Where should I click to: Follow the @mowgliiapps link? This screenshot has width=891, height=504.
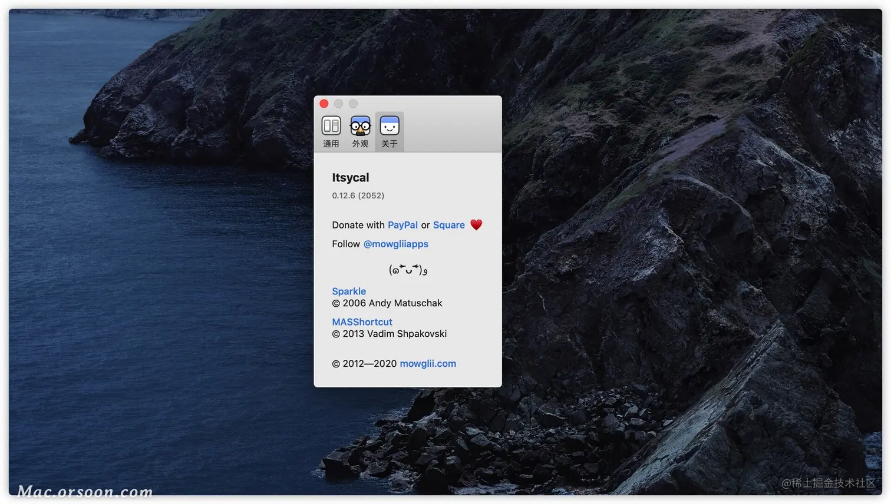[396, 244]
